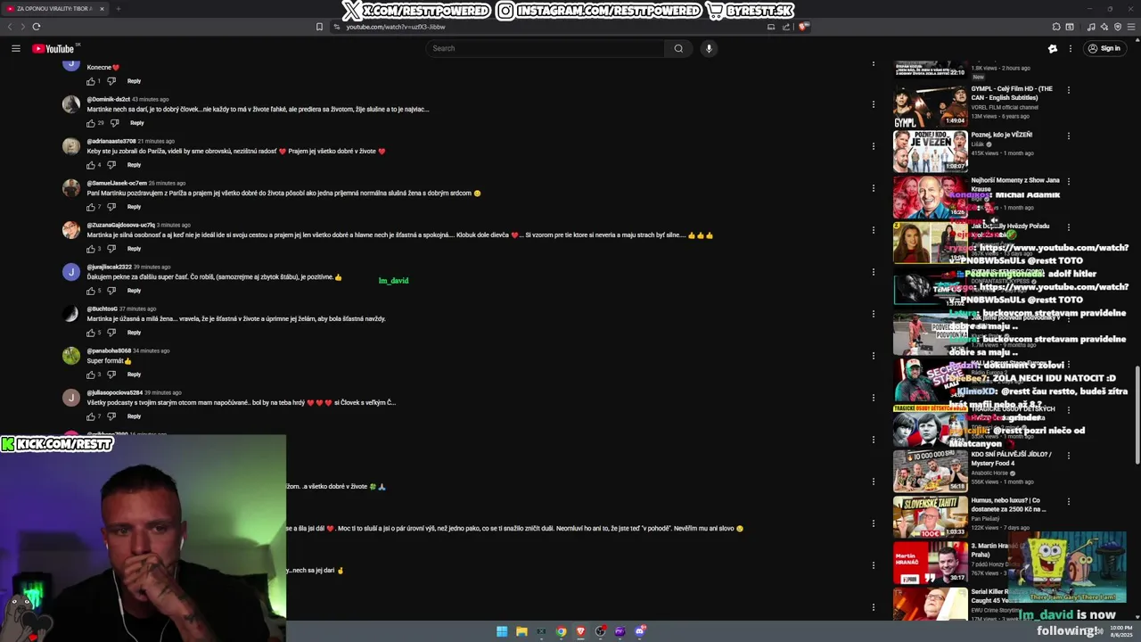Image resolution: width=1141 pixels, height=642 pixels.
Task: Open options menu for Poznej, kdo je VĚZEŇ
Action: pyautogui.click(x=1069, y=136)
